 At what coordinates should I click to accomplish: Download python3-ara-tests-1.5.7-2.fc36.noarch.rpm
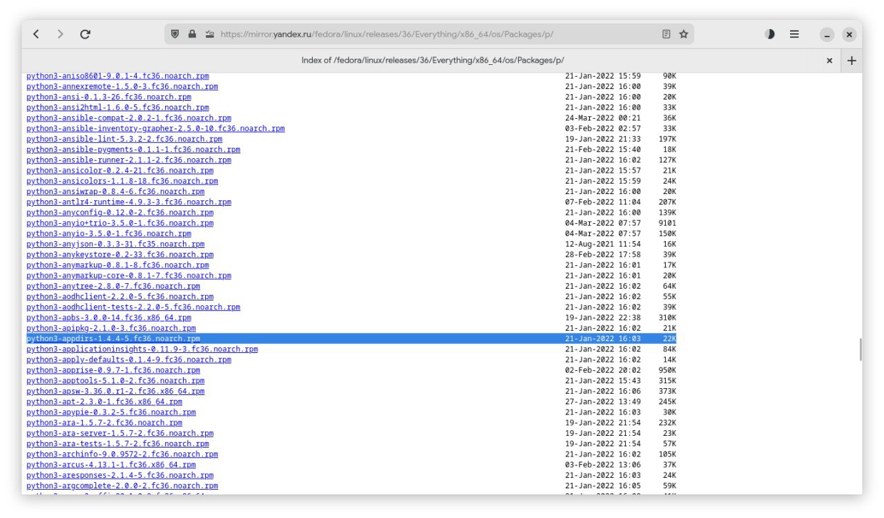[117, 443]
